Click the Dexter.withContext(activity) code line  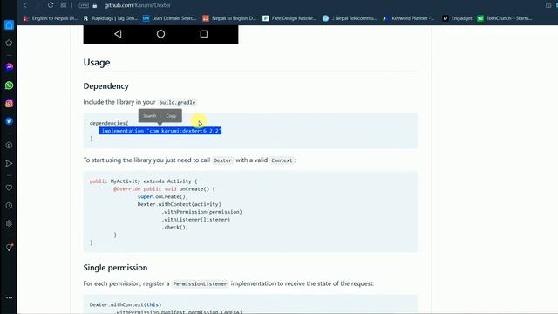(179, 204)
